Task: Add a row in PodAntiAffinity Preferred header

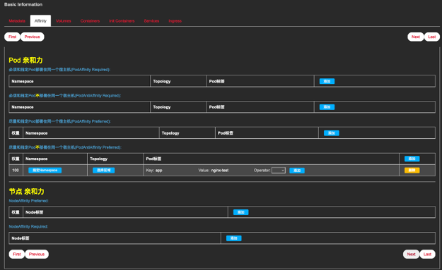Action: (x=412, y=159)
